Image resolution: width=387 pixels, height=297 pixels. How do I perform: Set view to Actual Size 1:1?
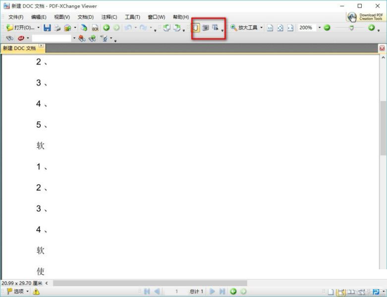click(270, 28)
